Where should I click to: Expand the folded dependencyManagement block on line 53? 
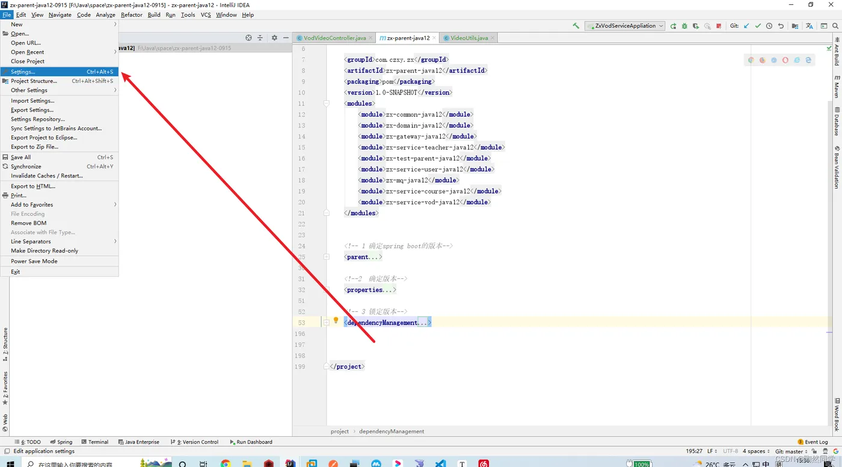pos(327,323)
